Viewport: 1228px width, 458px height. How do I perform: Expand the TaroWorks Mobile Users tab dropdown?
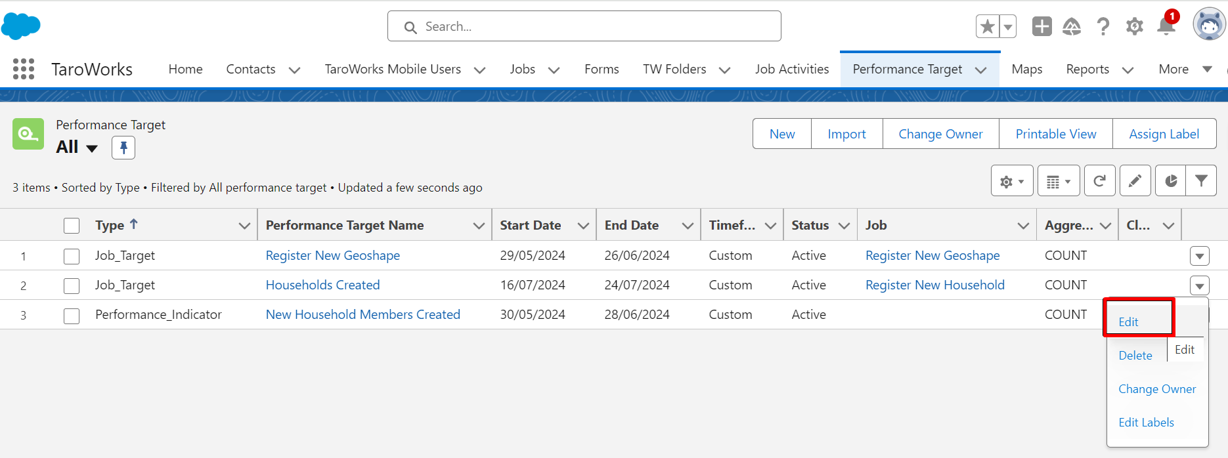[x=480, y=70]
